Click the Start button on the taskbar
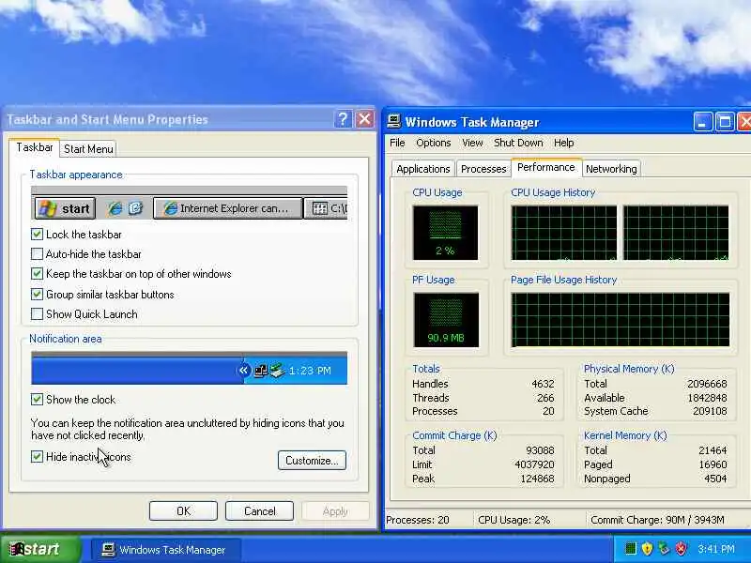This screenshot has width=751, height=563. point(40,549)
